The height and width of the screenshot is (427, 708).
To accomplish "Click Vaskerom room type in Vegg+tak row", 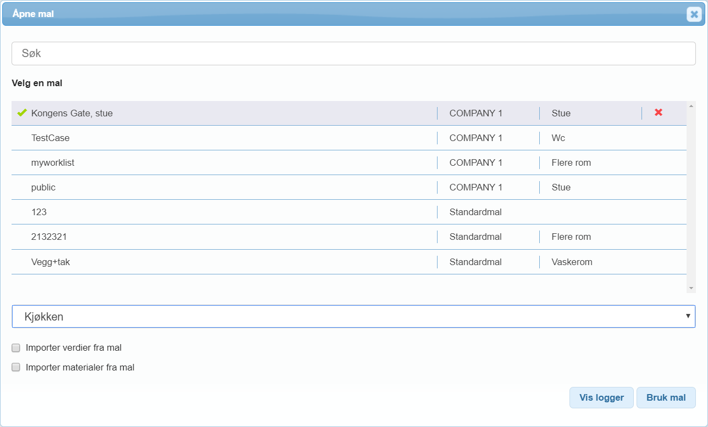I will pos(572,262).
